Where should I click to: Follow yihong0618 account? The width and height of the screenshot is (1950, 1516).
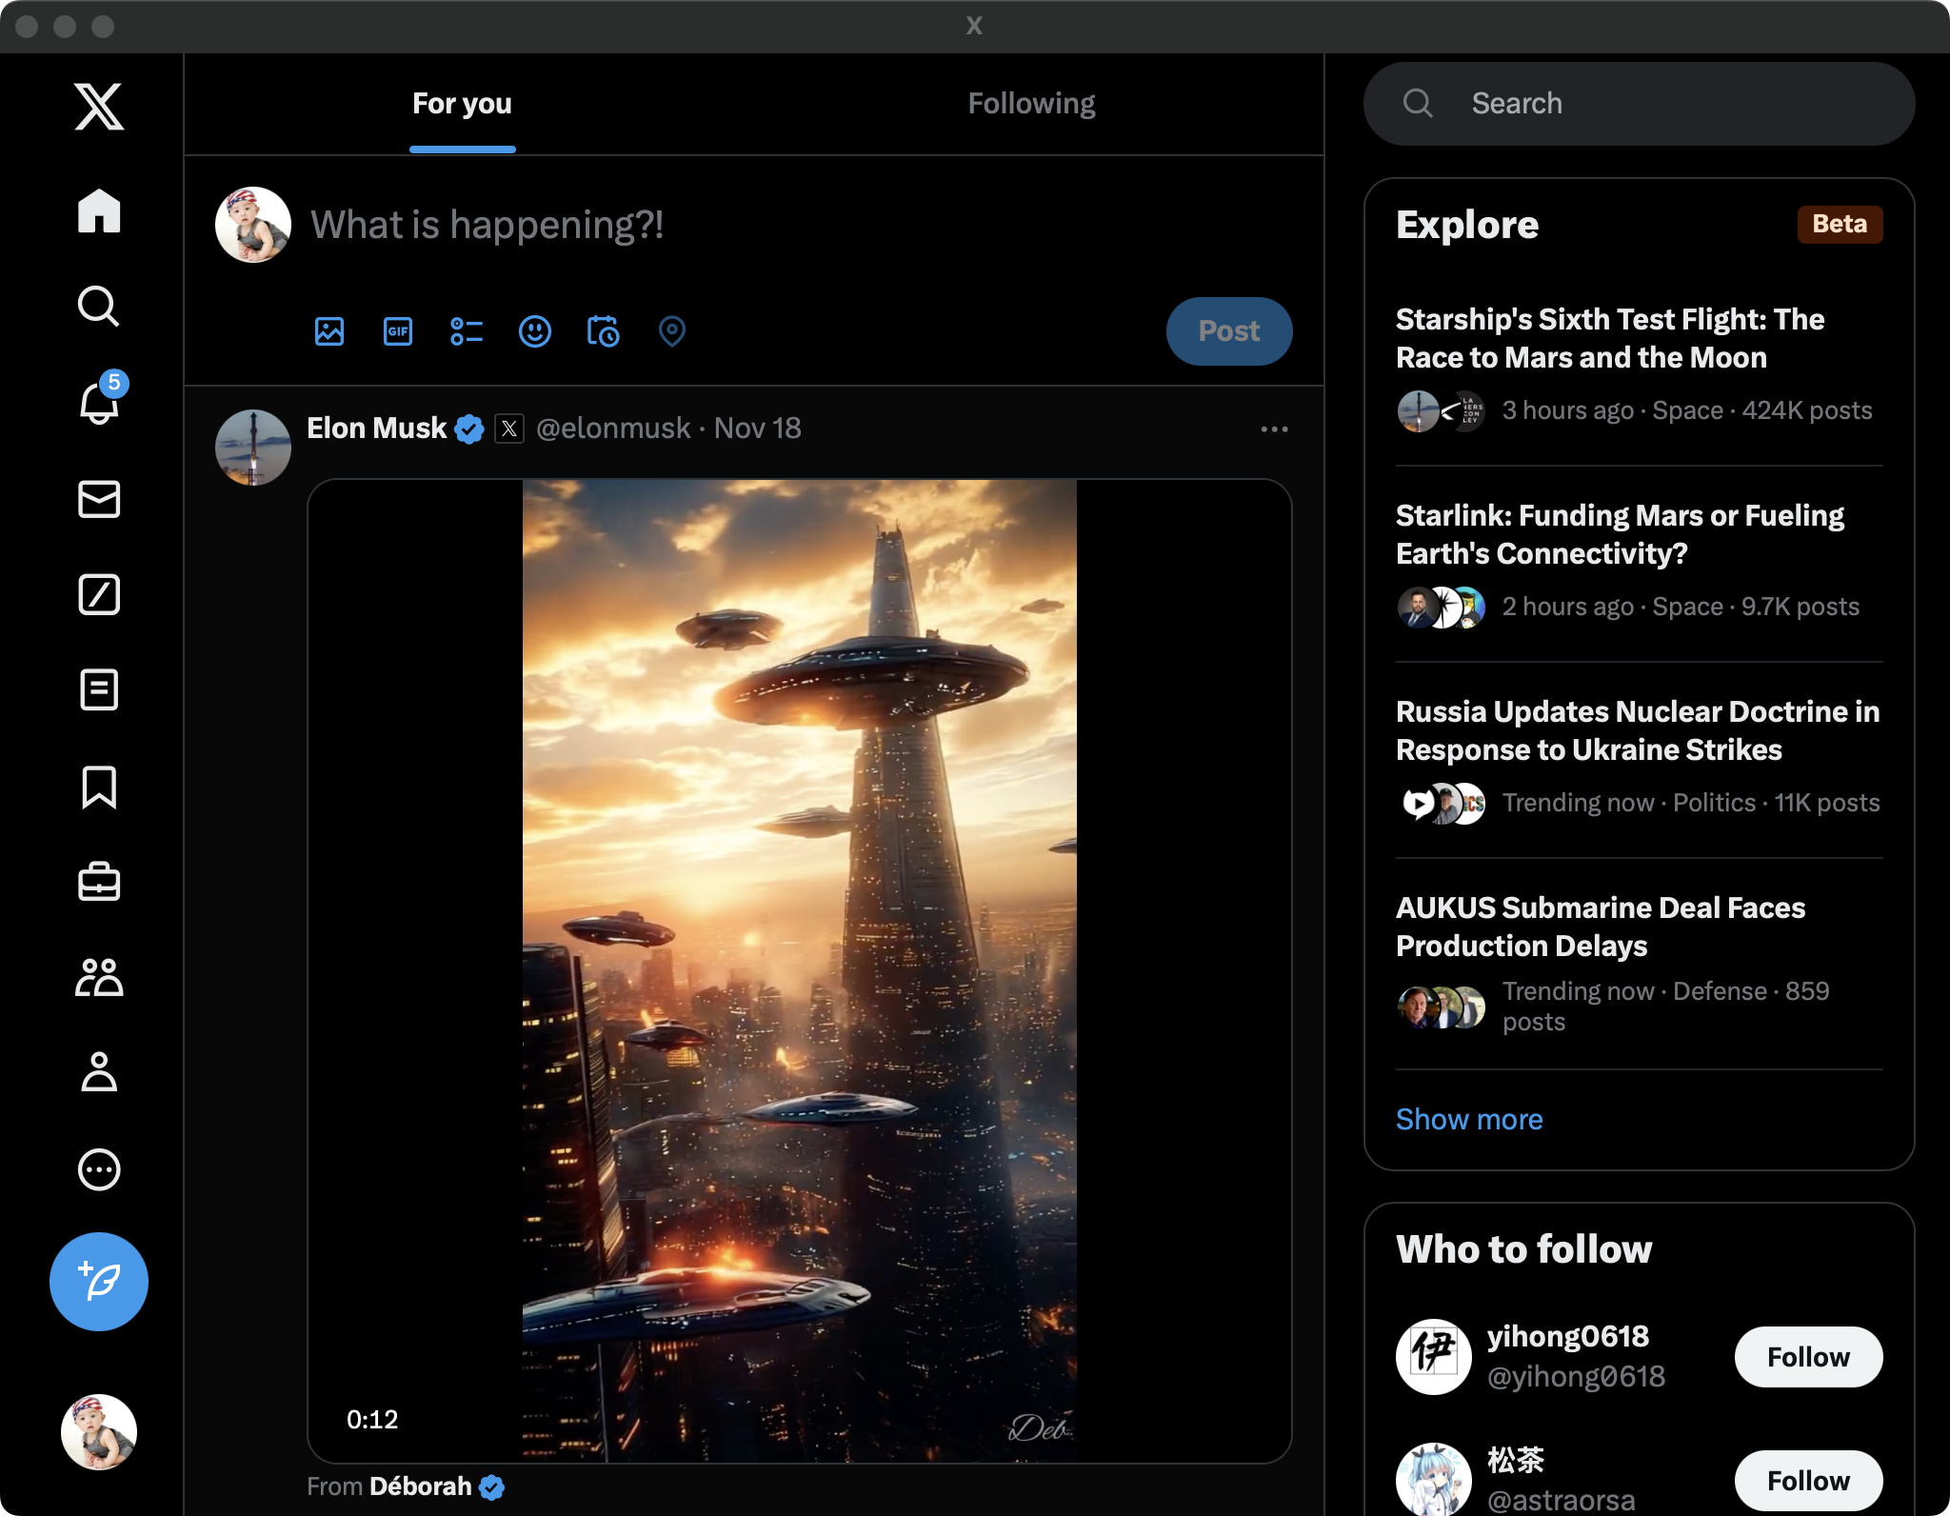1807,1357
